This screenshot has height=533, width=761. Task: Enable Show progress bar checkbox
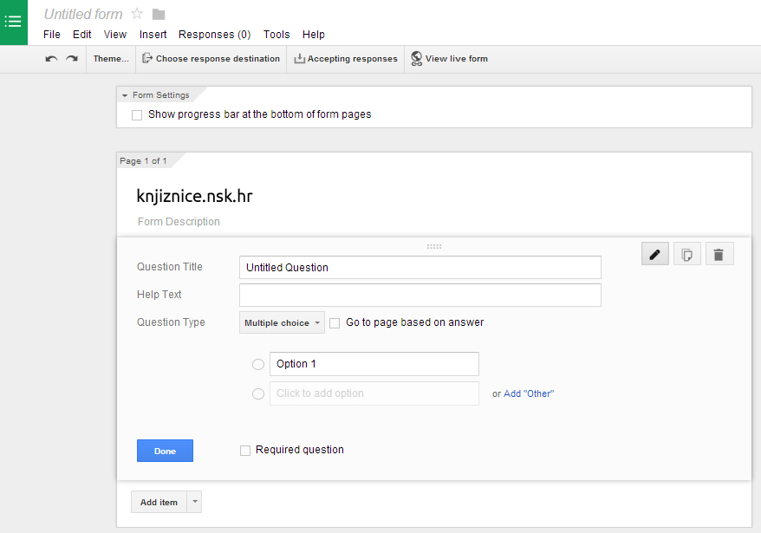(x=137, y=115)
